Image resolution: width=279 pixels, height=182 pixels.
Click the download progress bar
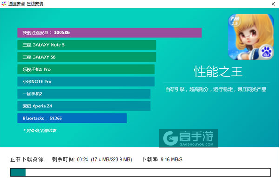pyautogui.click(x=140, y=172)
